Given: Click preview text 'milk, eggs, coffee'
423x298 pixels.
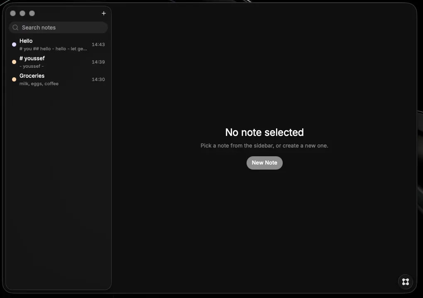Looking at the screenshot, I should (x=39, y=84).
